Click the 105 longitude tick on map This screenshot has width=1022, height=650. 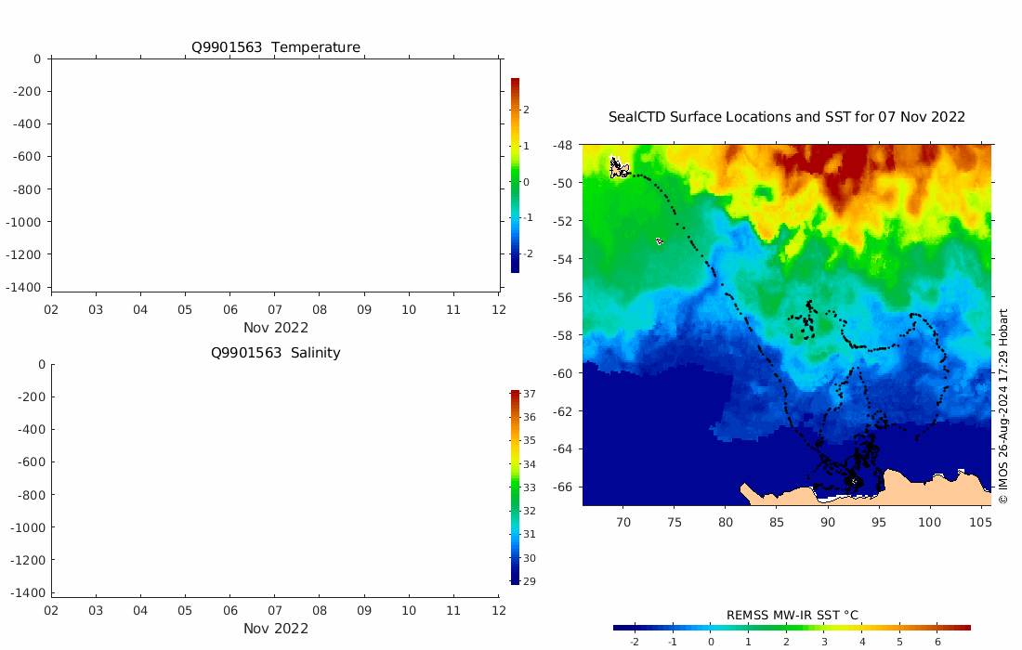(x=980, y=523)
